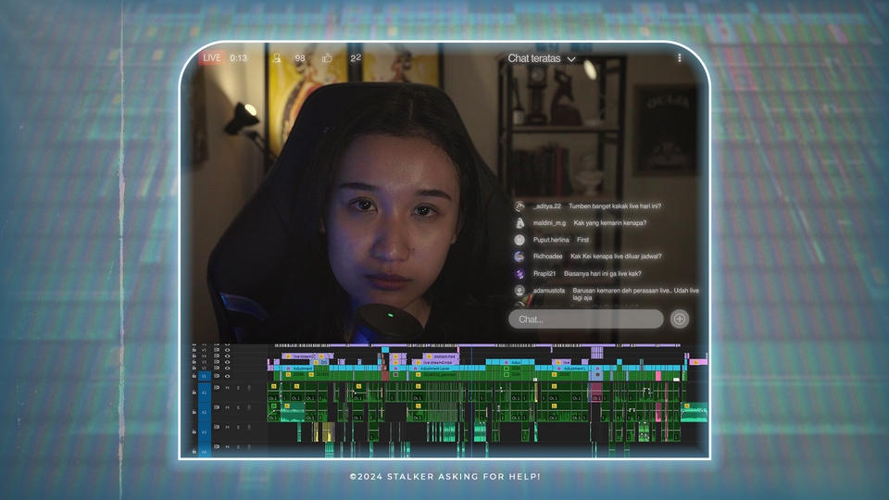
Task: Click message "Kak yang kemarin kenapa?"
Action: click(609, 223)
